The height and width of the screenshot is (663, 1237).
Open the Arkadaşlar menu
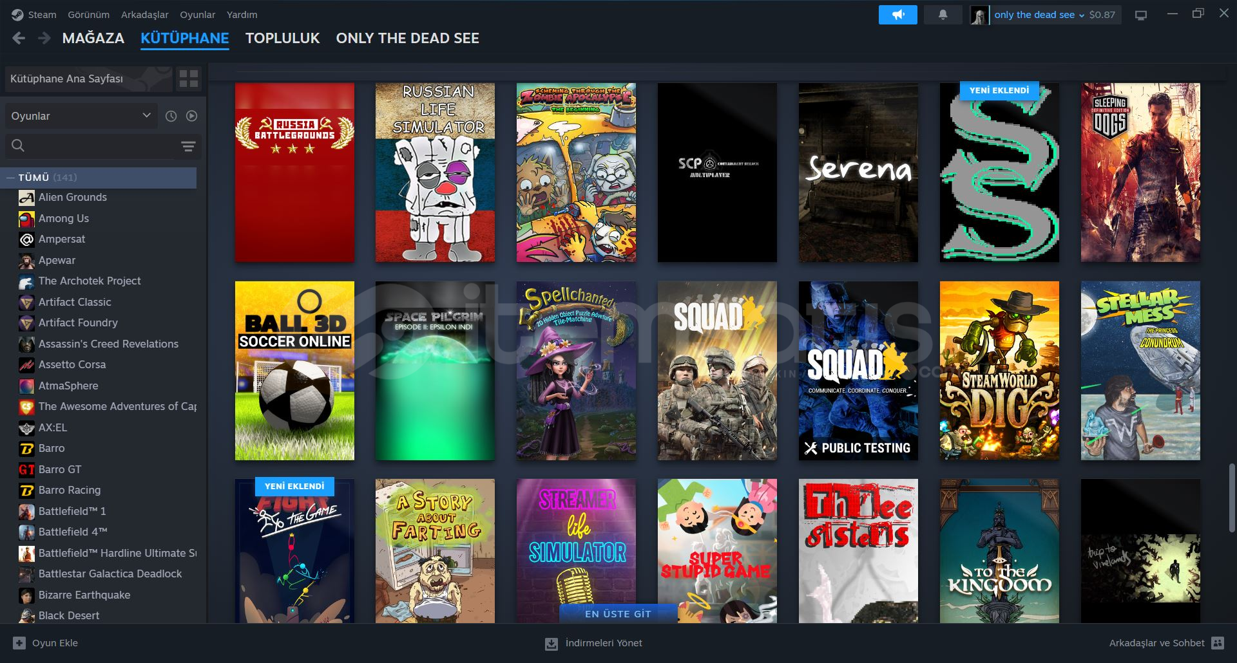(x=145, y=14)
